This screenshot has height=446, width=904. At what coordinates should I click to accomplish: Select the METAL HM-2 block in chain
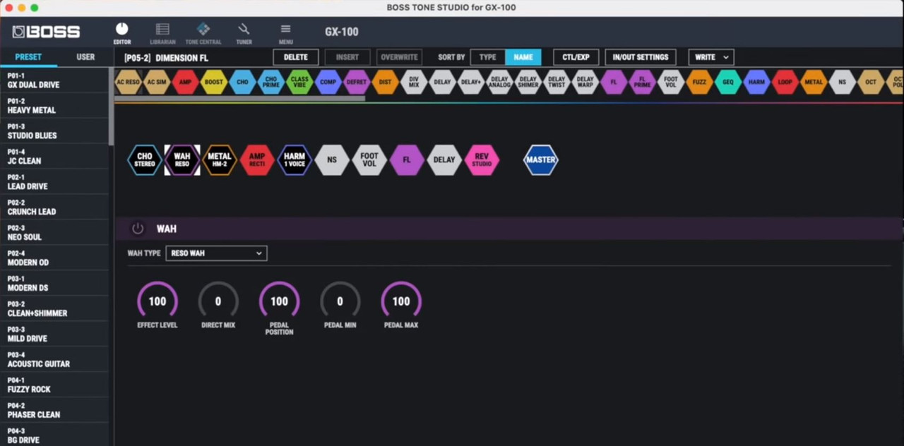coord(220,160)
